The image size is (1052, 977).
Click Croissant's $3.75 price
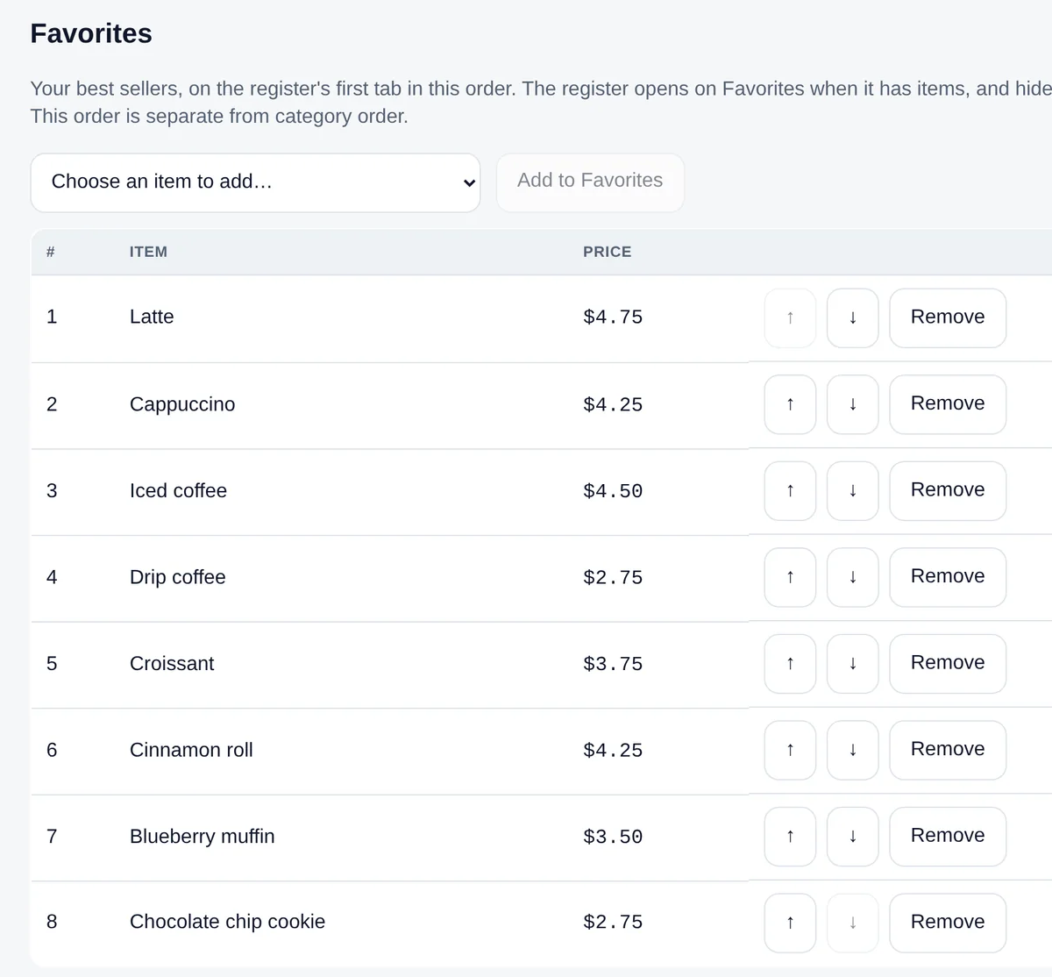tap(613, 664)
